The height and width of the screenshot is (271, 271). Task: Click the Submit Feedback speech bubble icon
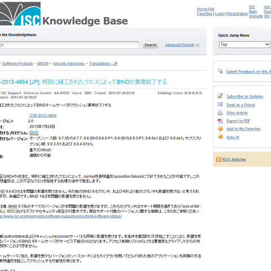tap(220, 71)
